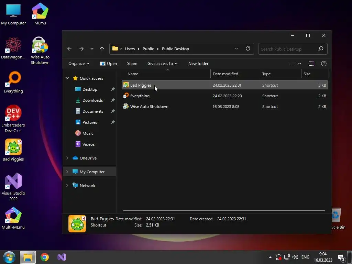Go up one folder level
Viewport: 352px width, 264px height.
[102, 49]
